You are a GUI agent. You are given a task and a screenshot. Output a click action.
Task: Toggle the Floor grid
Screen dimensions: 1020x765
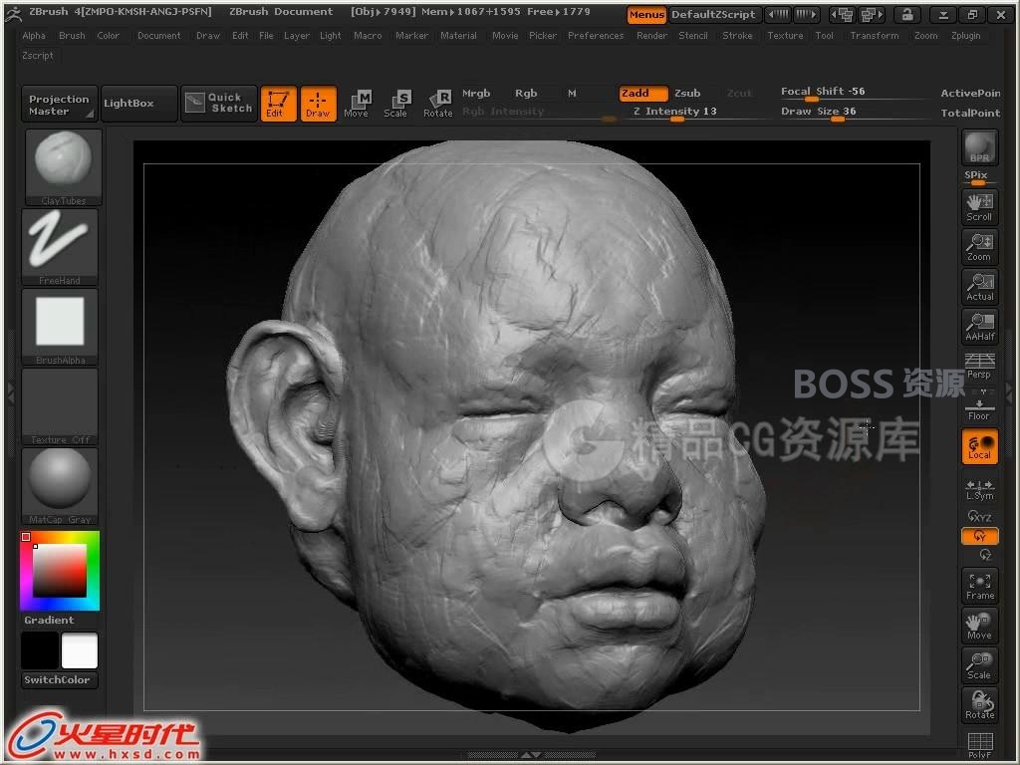pyautogui.click(x=980, y=407)
